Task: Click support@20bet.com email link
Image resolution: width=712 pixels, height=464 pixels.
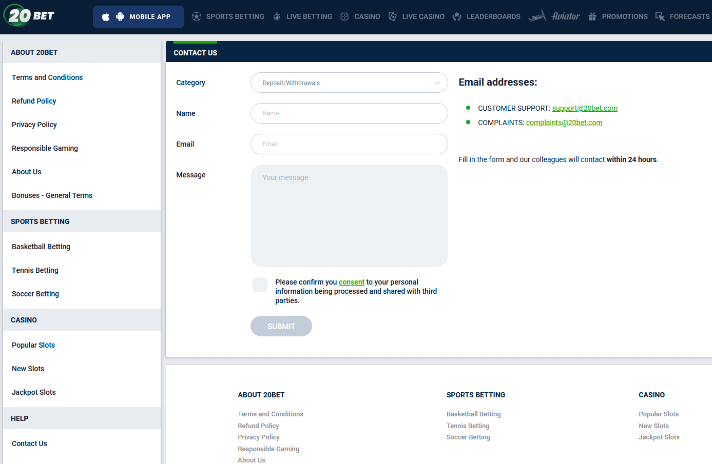Action: tap(585, 108)
